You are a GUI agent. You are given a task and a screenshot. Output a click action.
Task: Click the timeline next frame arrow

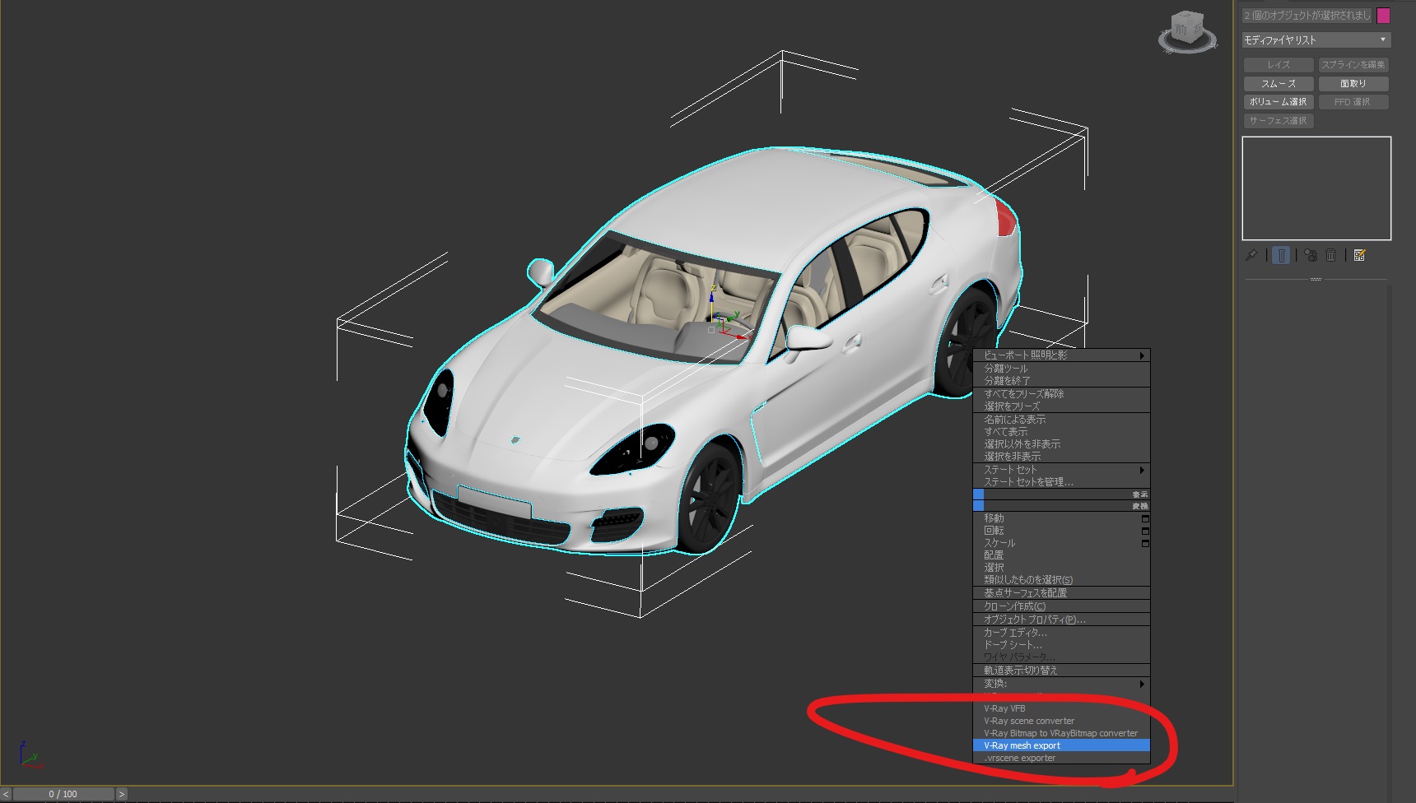point(122,794)
